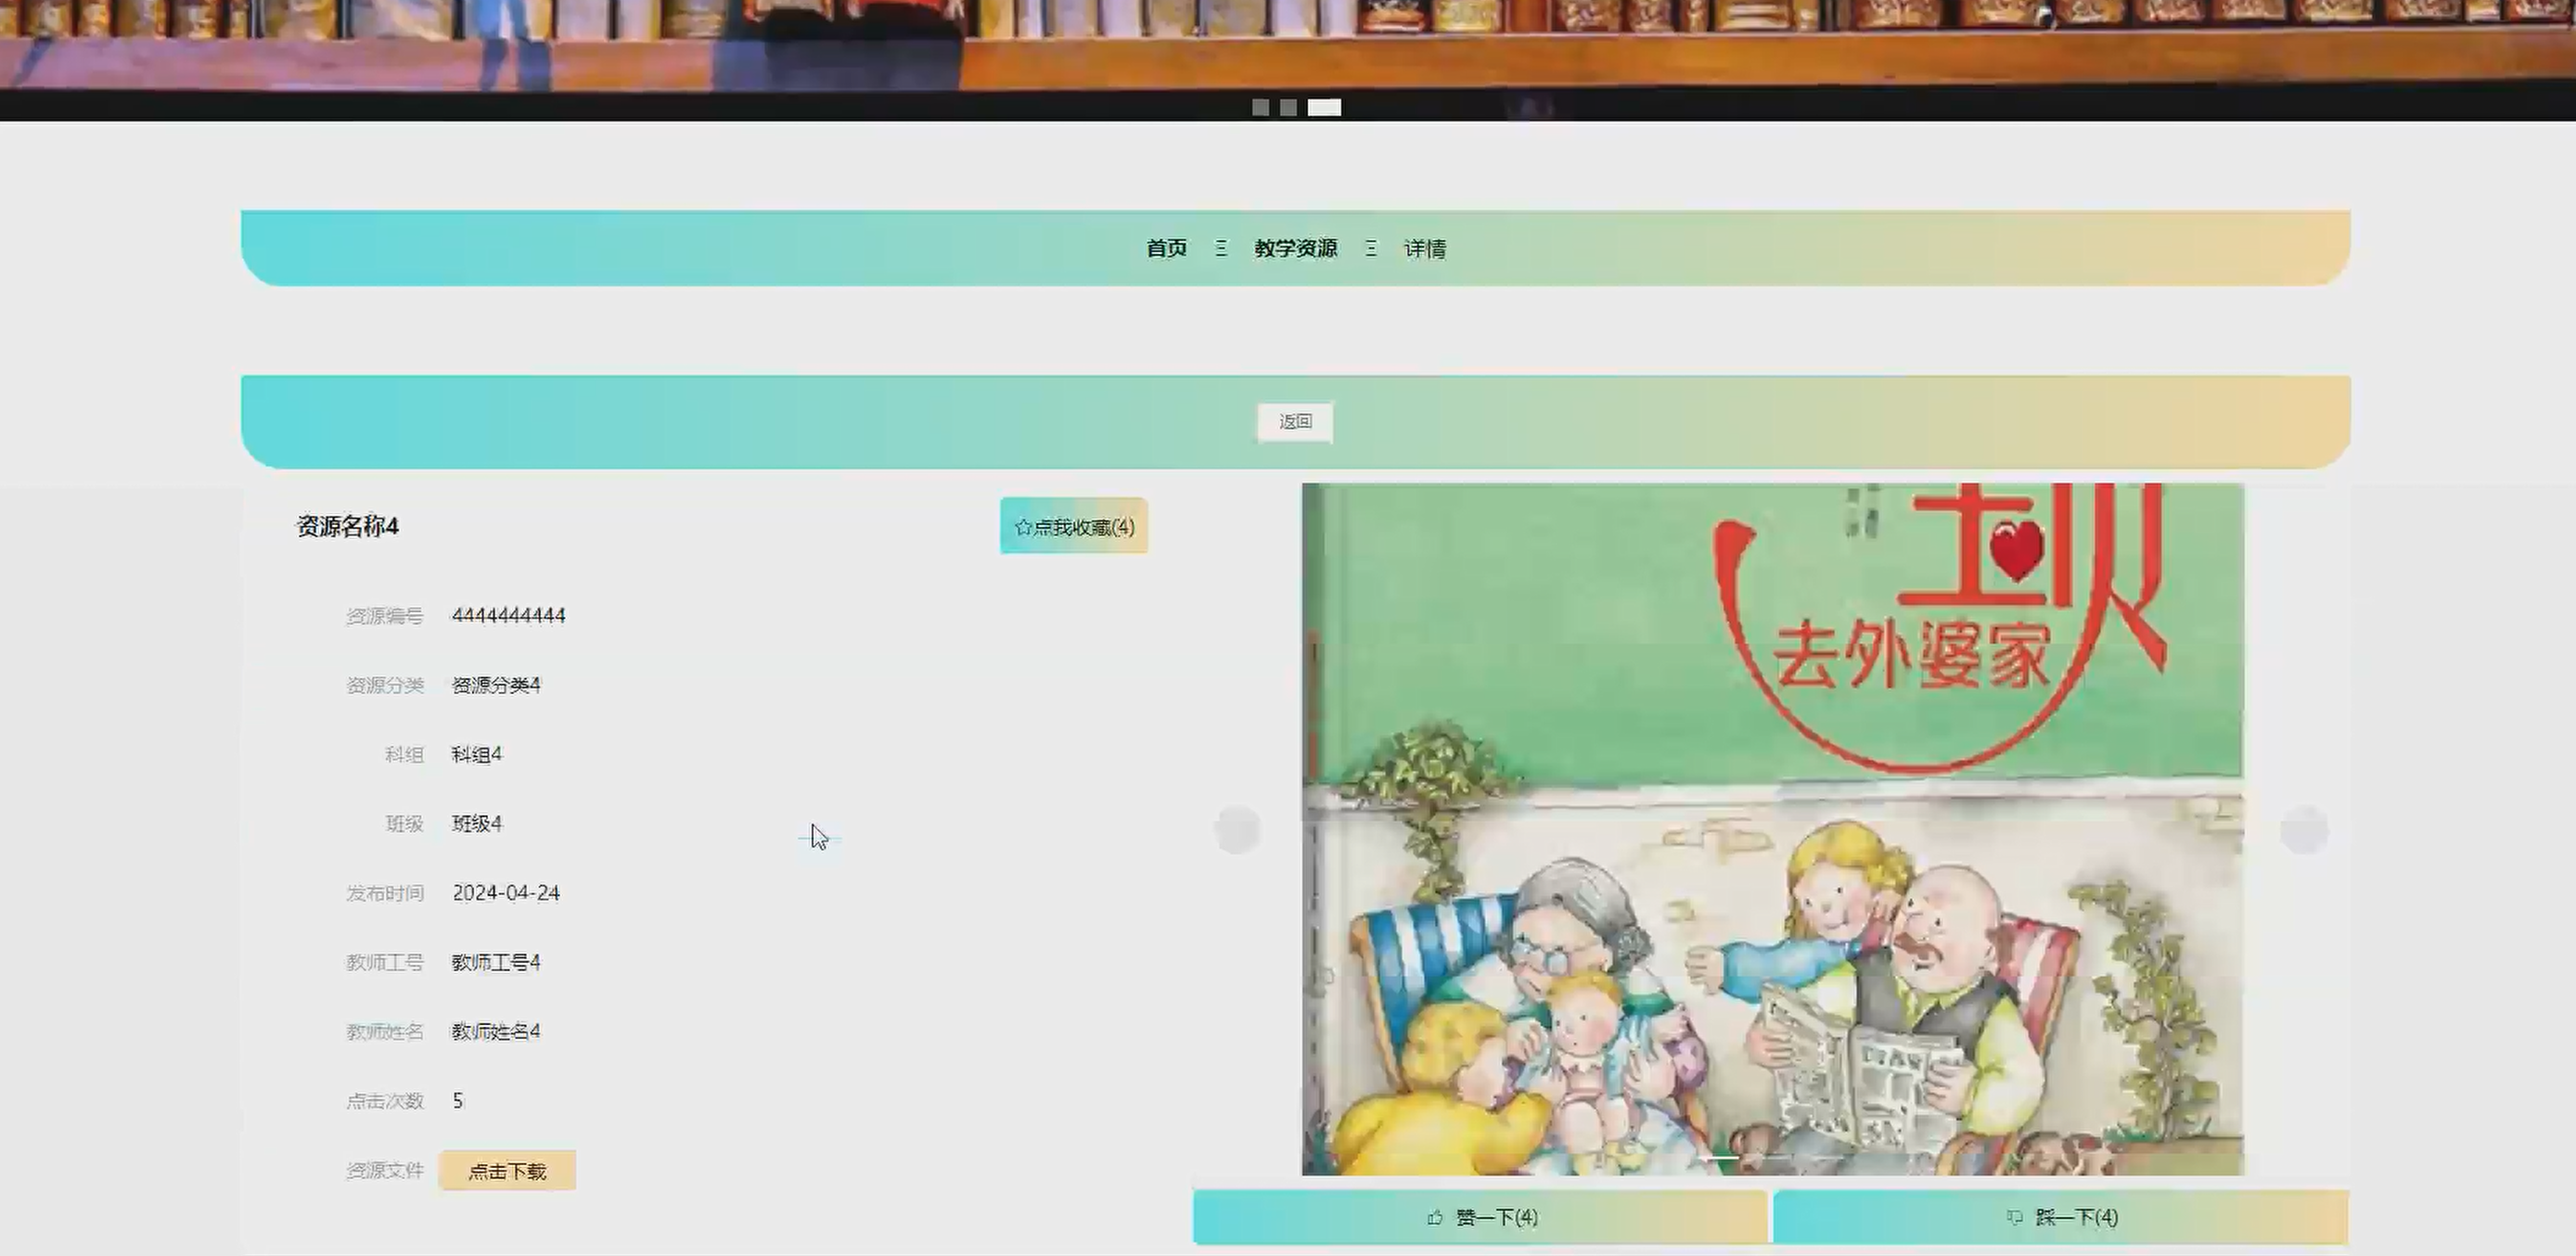The height and width of the screenshot is (1256, 2576).
Task: Click the thumbs-up icon
Action: tap(1436, 1217)
